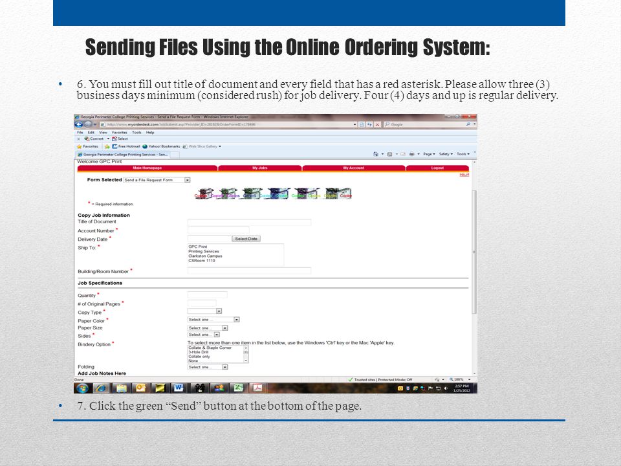
Task: Go to My Account red tab
Action: pyautogui.click(x=354, y=168)
